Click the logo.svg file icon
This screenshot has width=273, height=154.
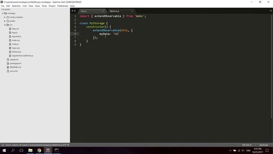point(10,48)
